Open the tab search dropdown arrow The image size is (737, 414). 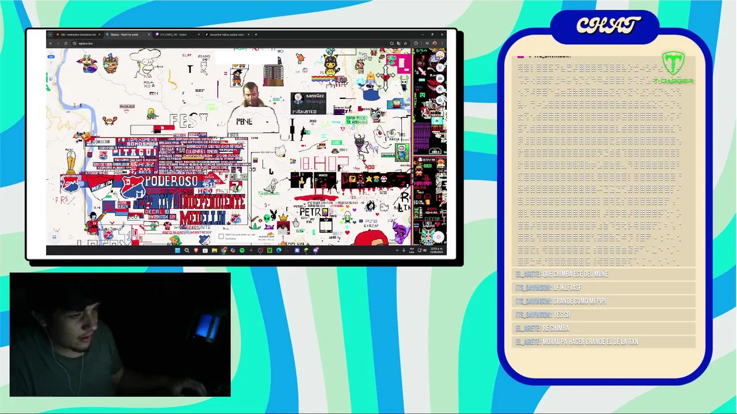(50, 34)
